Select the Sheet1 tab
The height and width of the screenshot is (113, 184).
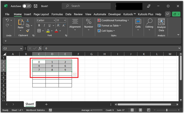pyautogui.click(x=30, y=104)
